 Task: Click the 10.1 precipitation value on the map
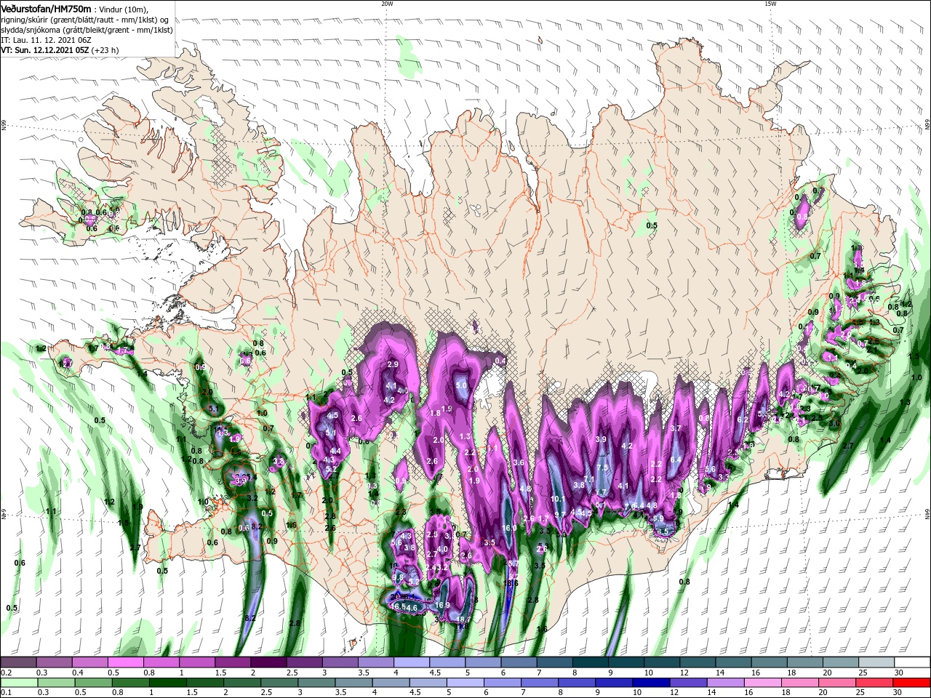coord(558,499)
